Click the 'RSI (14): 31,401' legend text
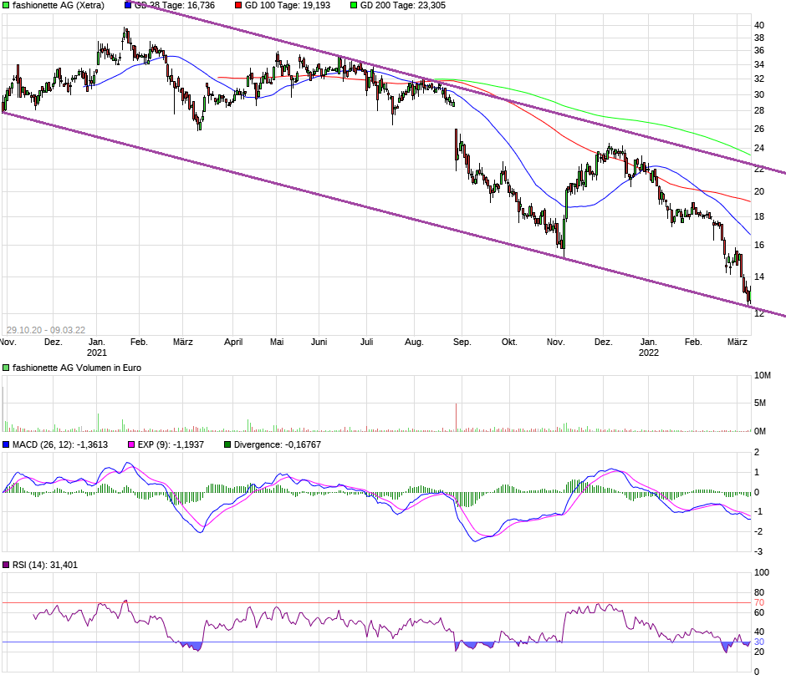Viewport: 786px width, 680px height. click(45, 565)
